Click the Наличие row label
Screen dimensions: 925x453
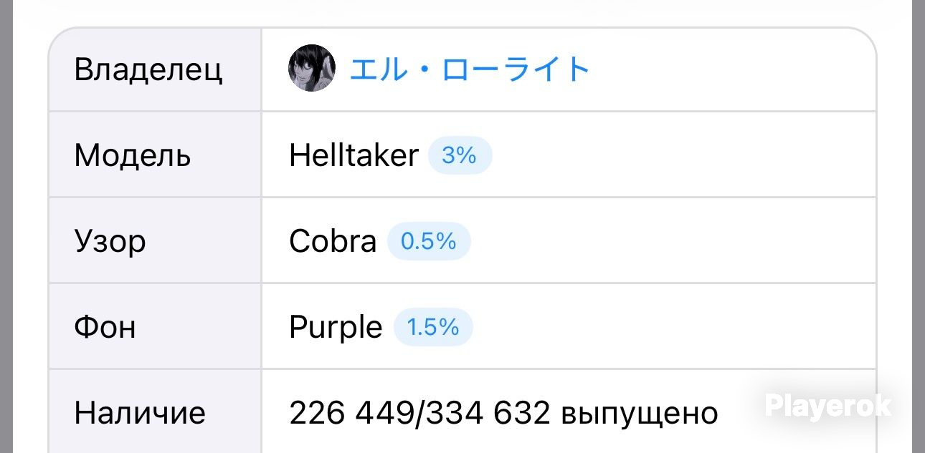point(140,413)
